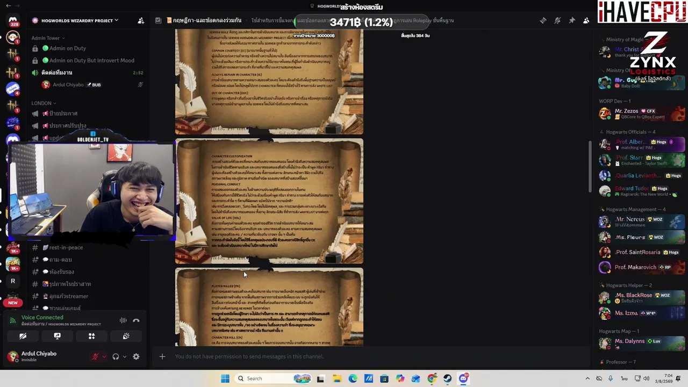The image size is (688, 387).
Task: Select Ardul Chiyabo in the voice channel
Action: 91,85
